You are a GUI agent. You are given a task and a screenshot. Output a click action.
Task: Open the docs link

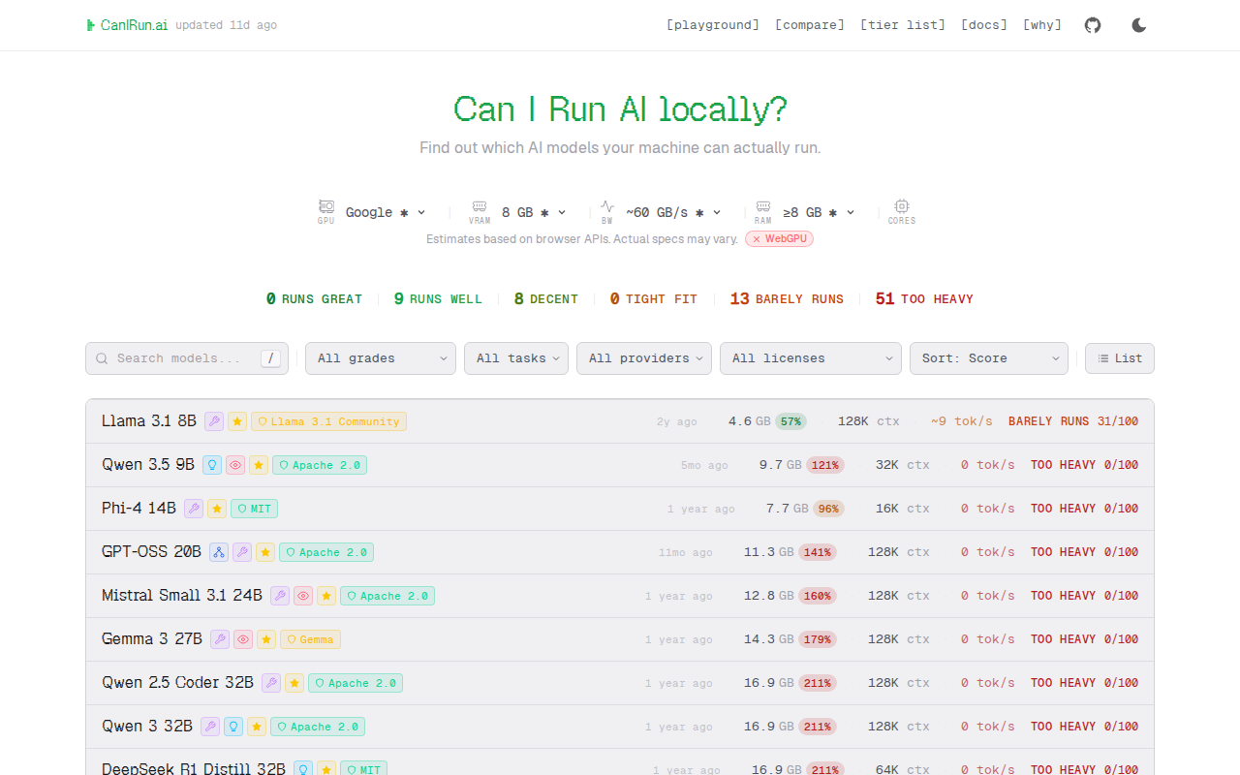click(x=984, y=25)
